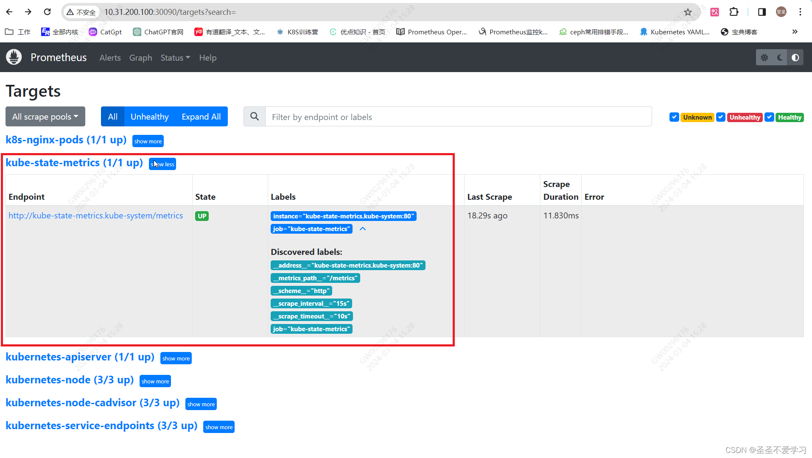This screenshot has height=458, width=812.
Task: Focus the Filter by endpoint or labels field
Action: click(x=458, y=117)
